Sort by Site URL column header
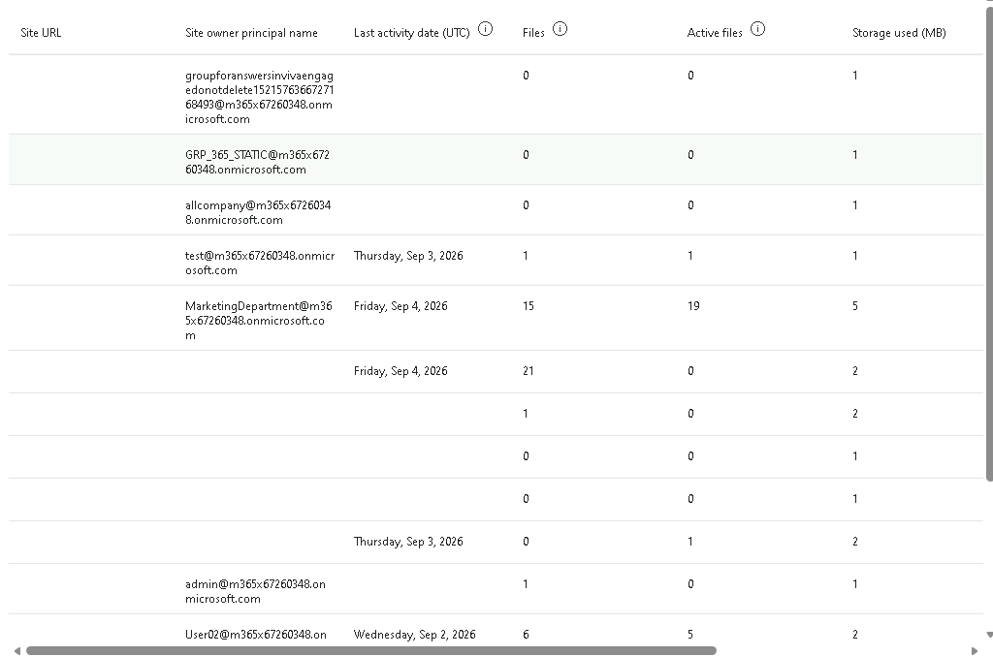Screen dimensions: 993x656 [x=41, y=33]
